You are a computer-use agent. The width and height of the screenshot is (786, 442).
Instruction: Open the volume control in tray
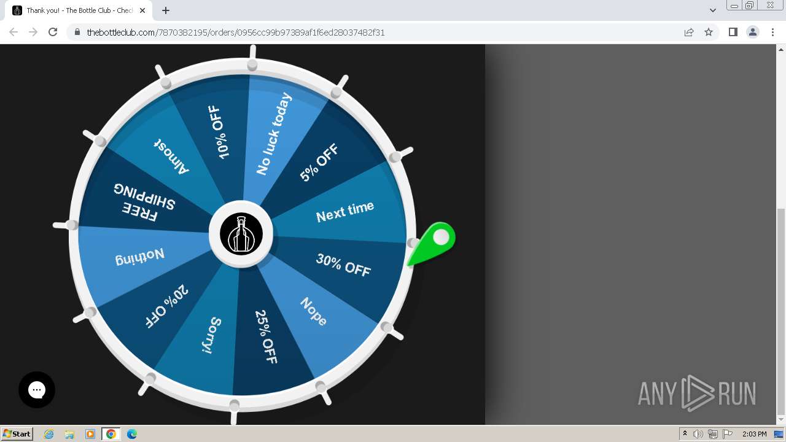pyautogui.click(x=698, y=434)
